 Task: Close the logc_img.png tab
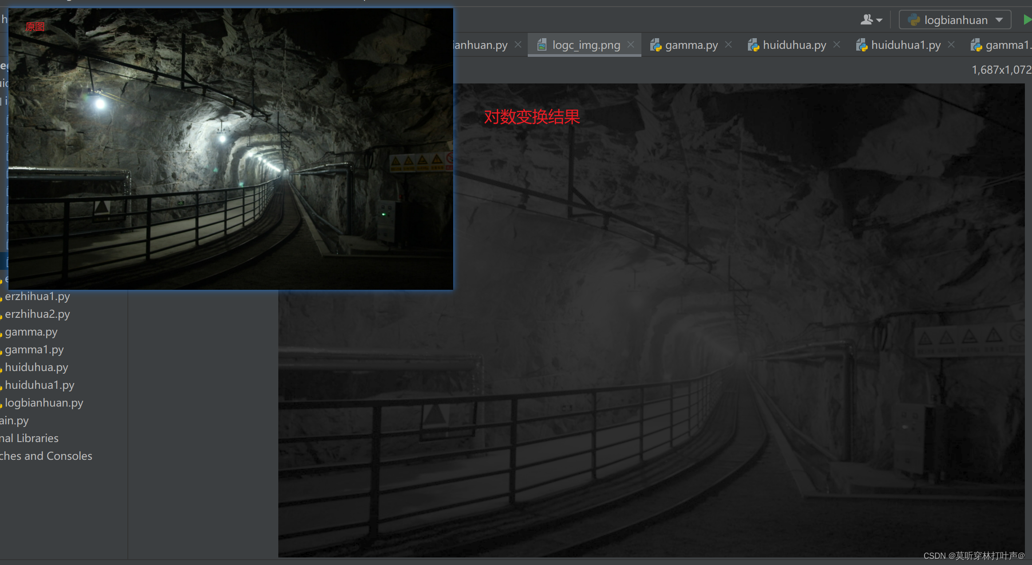point(631,45)
